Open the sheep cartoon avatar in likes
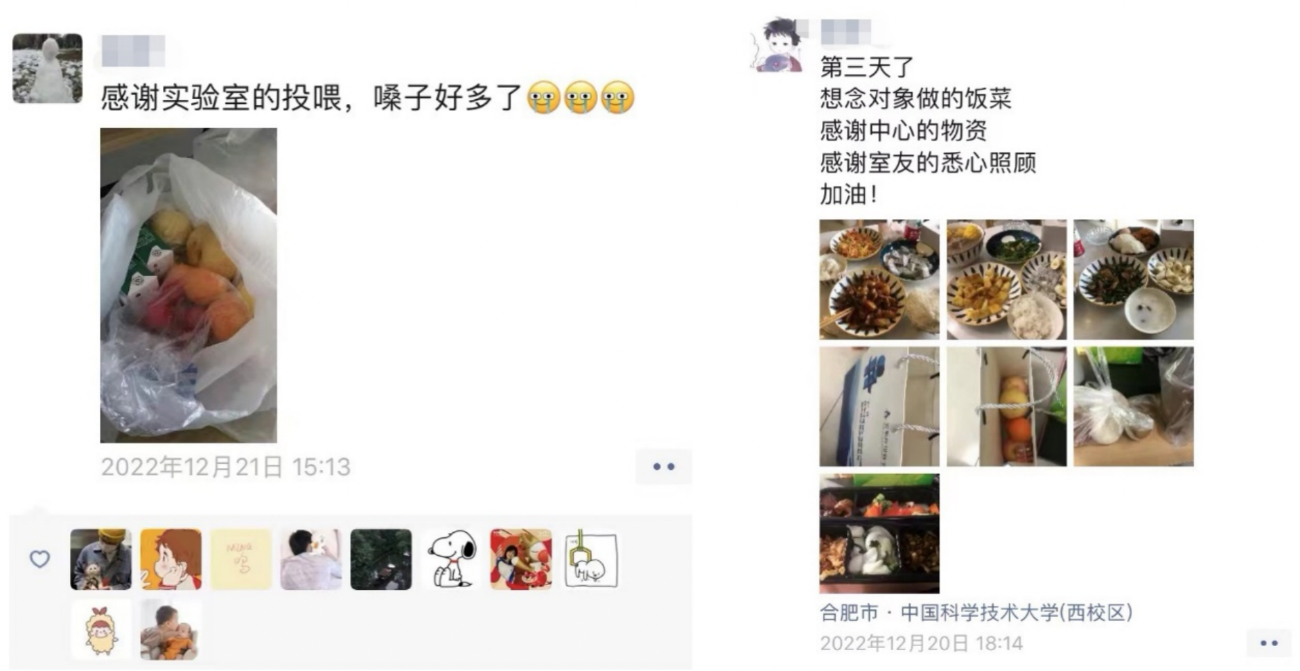1300x671 pixels. [x=101, y=629]
